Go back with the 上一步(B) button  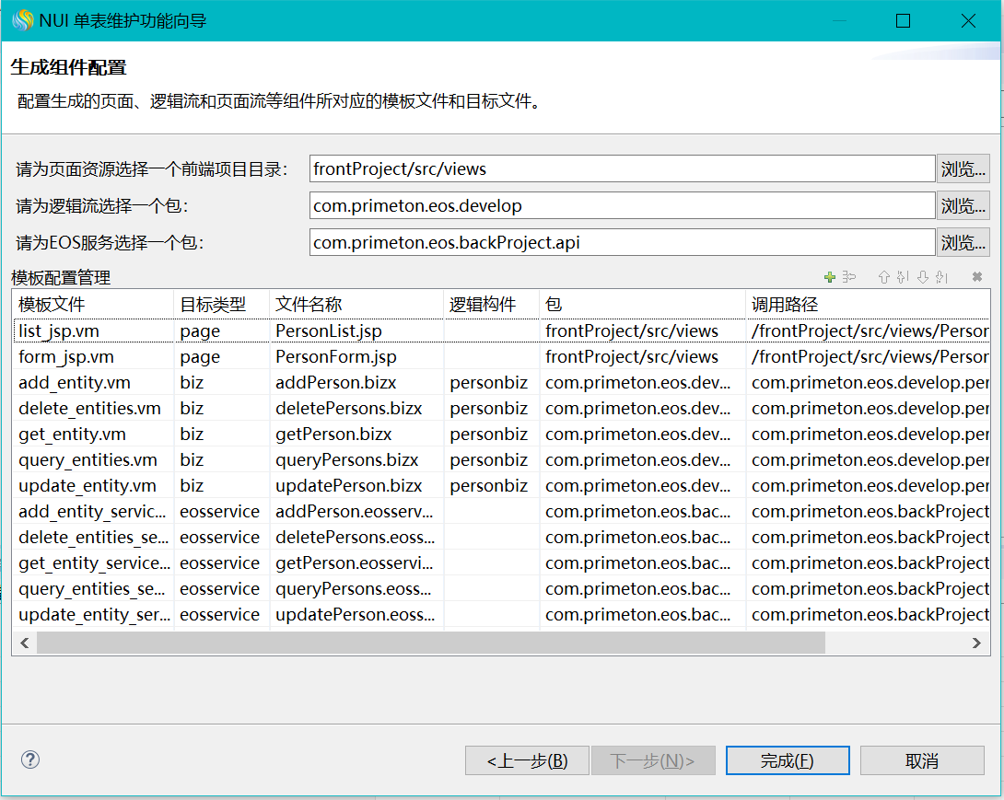pyautogui.click(x=527, y=760)
